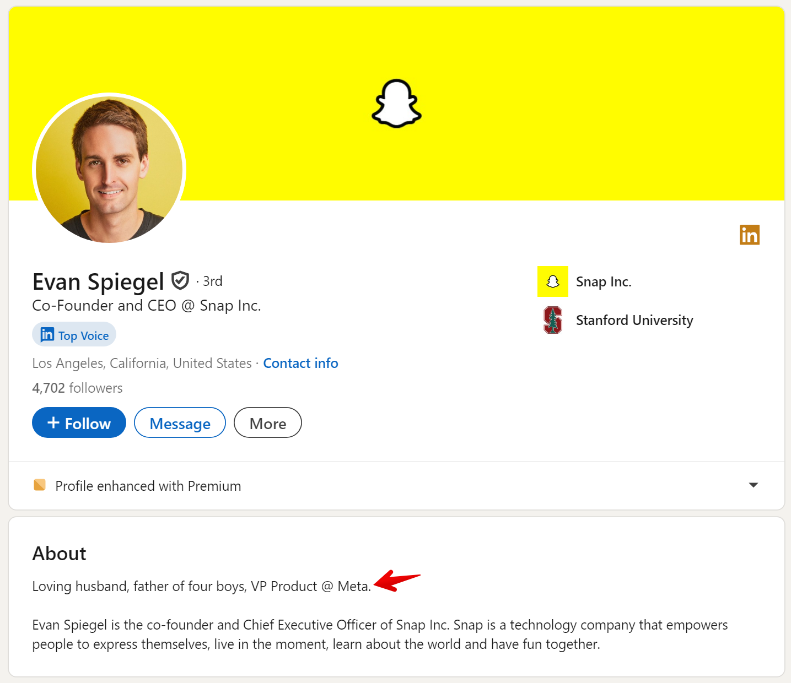This screenshot has height=683, width=791.
Task: Expand the Profile enhanced with Premium caret
Action: click(753, 485)
